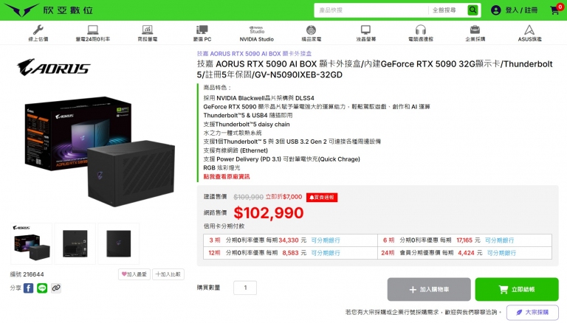
Task: Click the user account avatar icon
Action: (x=496, y=10)
